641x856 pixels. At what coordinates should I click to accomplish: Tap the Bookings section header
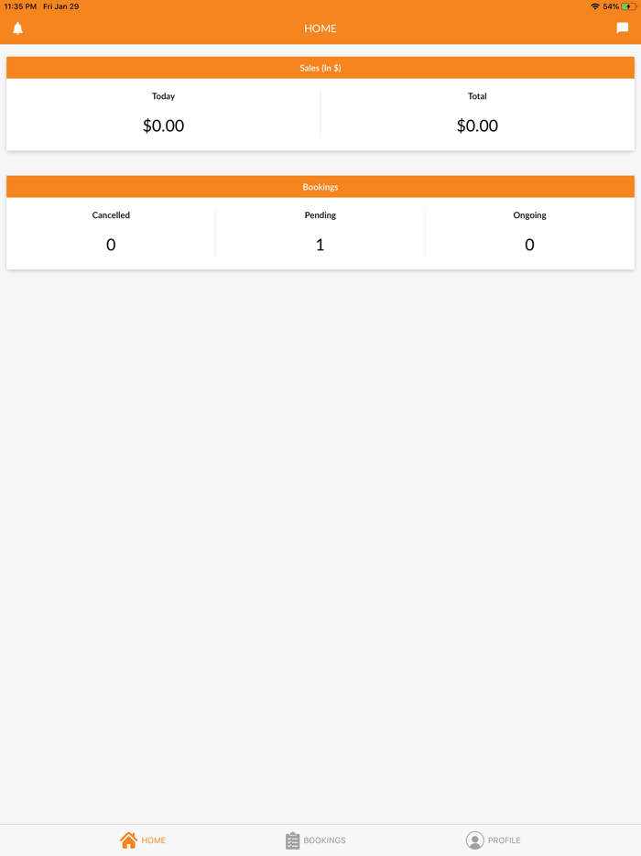tap(320, 187)
